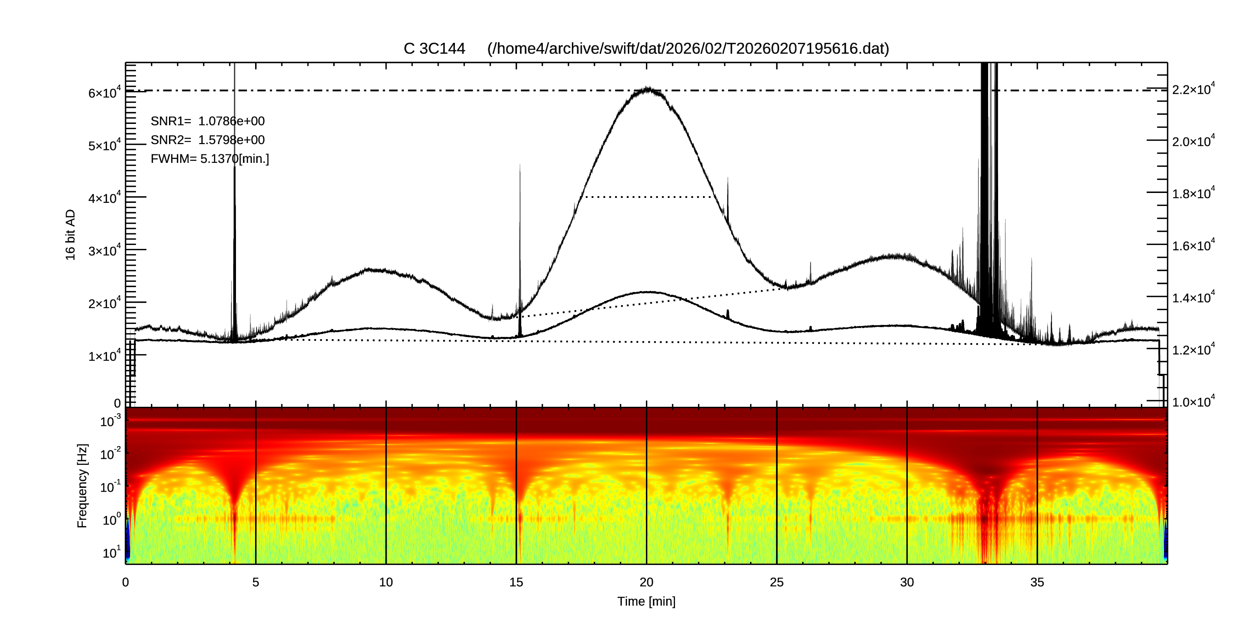The height and width of the screenshot is (627, 1255).
Task: Click the 25 tick label on time axis
Action: [777, 582]
